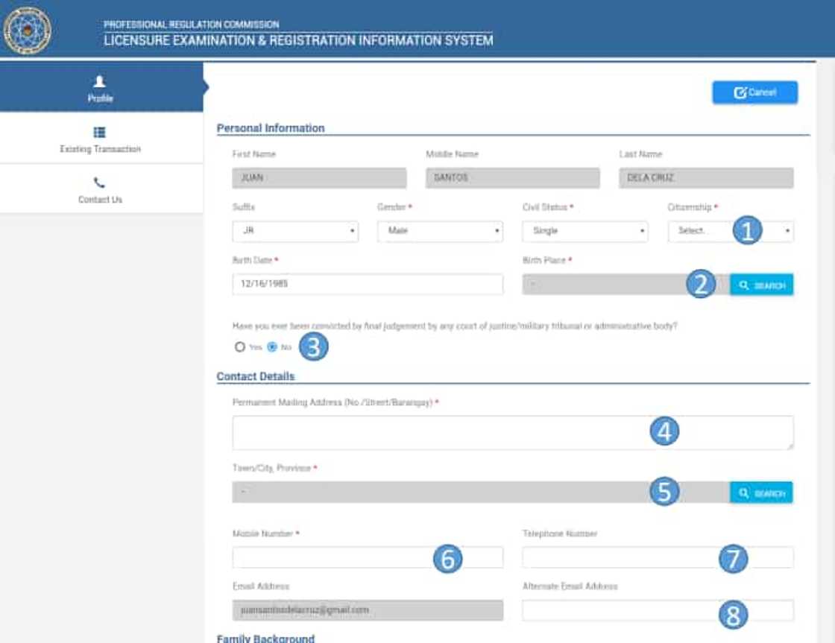Click the Birth Date field
Image resolution: width=835 pixels, height=643 pixels.
(x=368, y=285)
